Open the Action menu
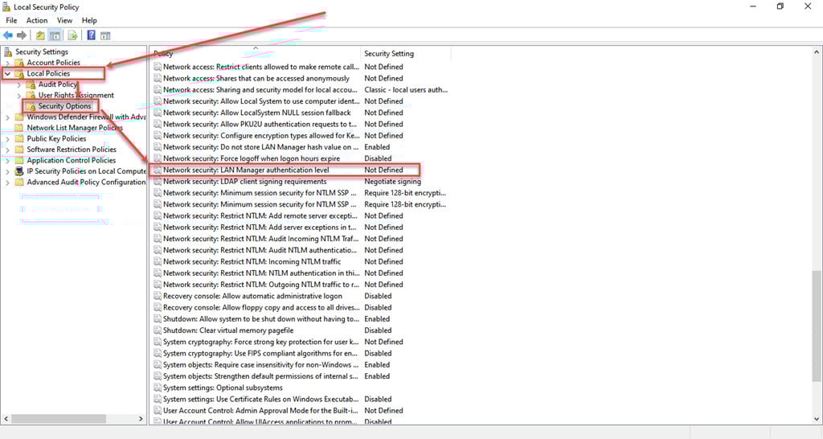Viewport: 823px width, 439px height. point(37,20)
